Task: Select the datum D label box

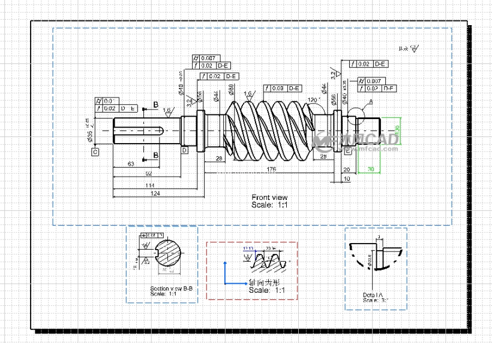Action: click(185, 150)
